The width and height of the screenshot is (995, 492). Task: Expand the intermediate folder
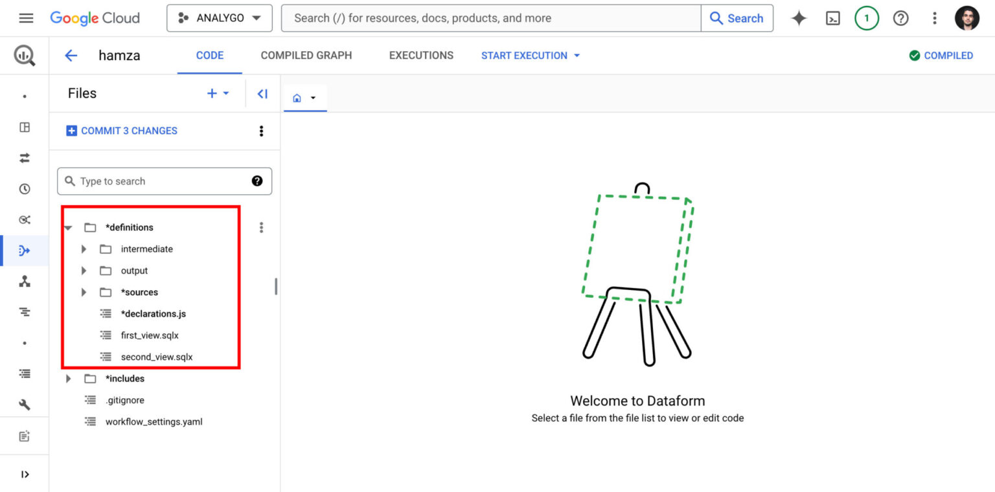coord(84,249)
